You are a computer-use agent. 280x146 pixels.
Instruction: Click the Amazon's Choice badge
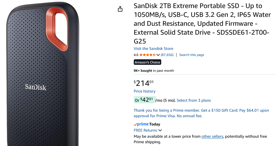(147, 62)
